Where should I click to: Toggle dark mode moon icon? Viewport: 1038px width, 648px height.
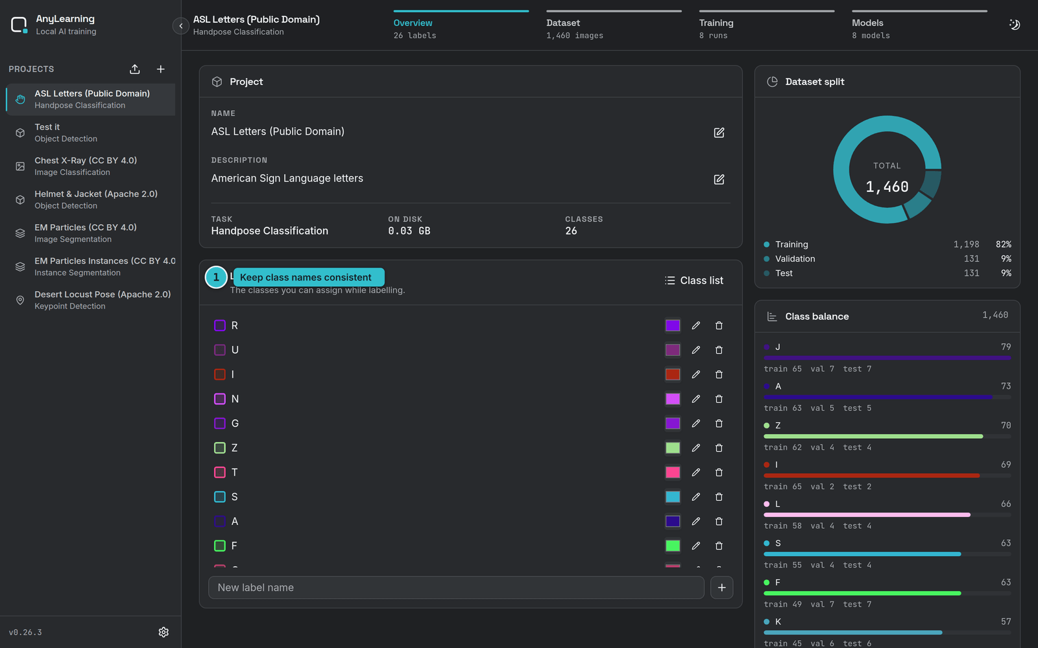(x=1015, y=25)
